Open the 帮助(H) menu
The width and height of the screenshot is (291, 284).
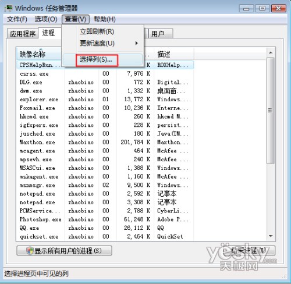point(105,19)
